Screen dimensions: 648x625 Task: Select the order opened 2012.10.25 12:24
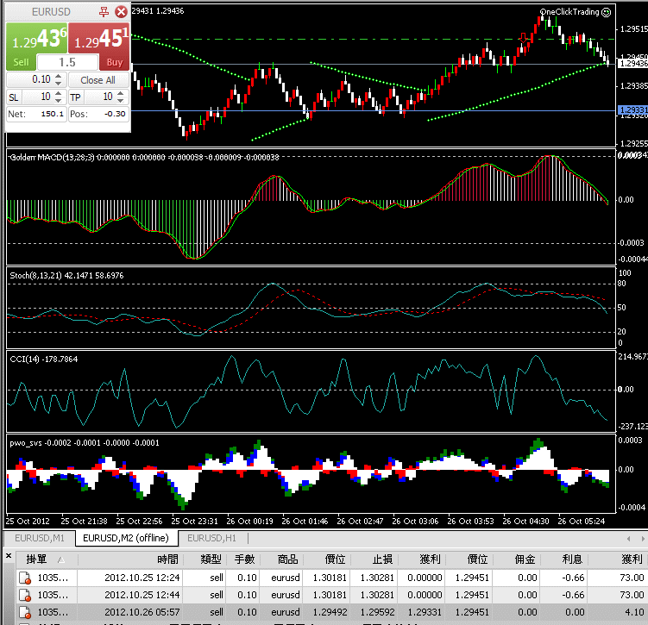point(332,578)
